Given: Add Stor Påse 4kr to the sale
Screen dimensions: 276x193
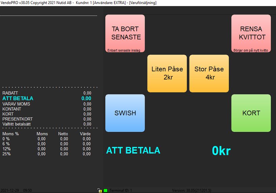Looking at the screenshot, I should pyautogui.click(x=209, y=74).
